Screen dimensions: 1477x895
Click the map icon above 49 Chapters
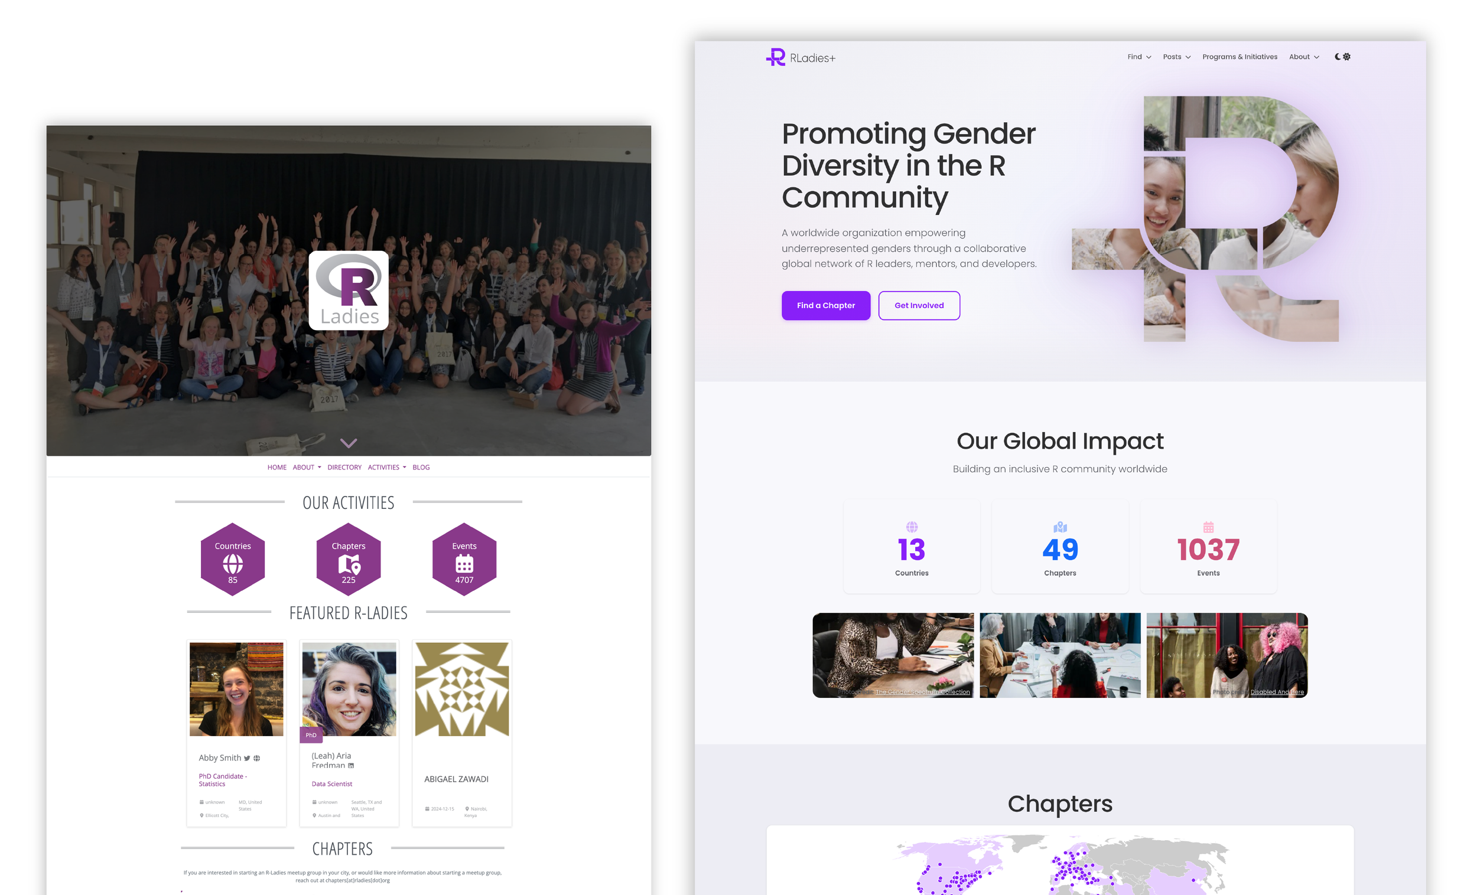pos(1060,527)
